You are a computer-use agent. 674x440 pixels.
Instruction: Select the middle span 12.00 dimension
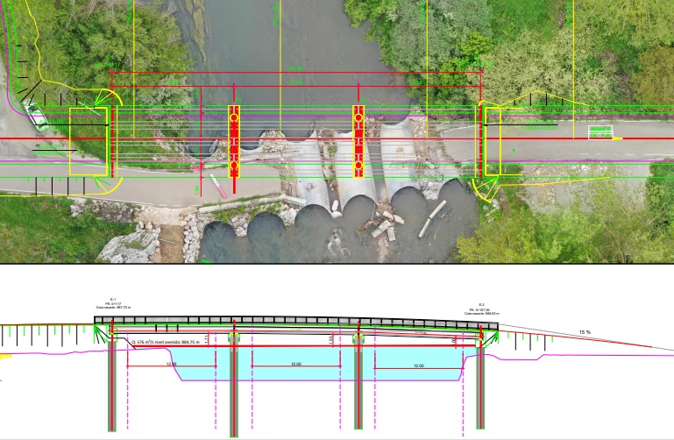point(295,365)
